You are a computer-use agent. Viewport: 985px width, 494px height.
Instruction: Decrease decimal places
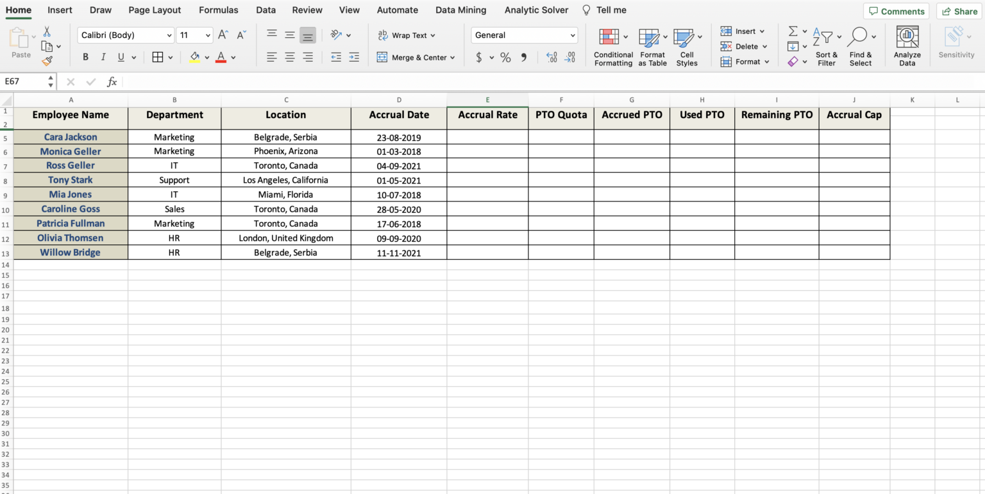coord(569,58)
